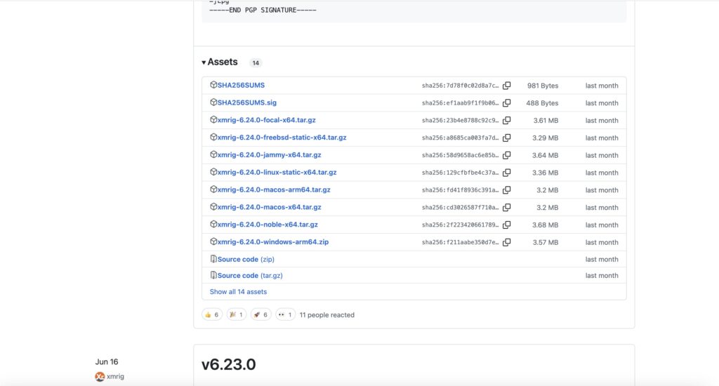Click the 'Jun 16' date text
The image size is (719, 386).
(x=107, y=361)
